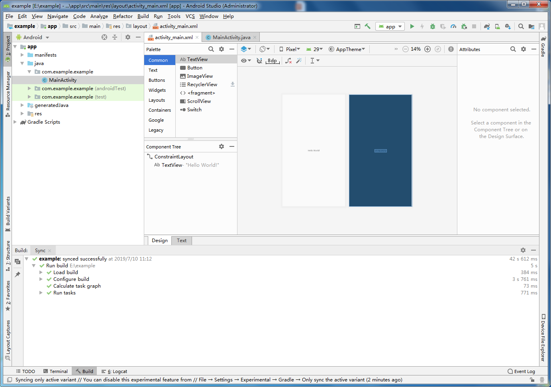
Task: Open AppTheme selector dropdown
Action: [347, 49]
